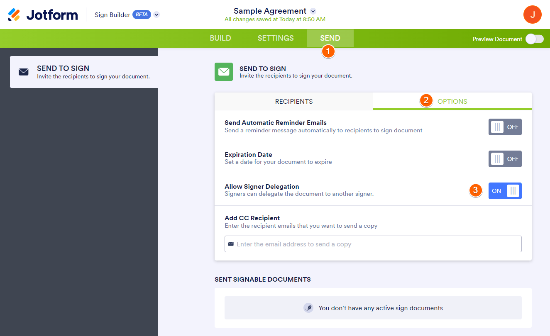
Task: Click the envelope icon in the CC field
Action: pos(231,244)
